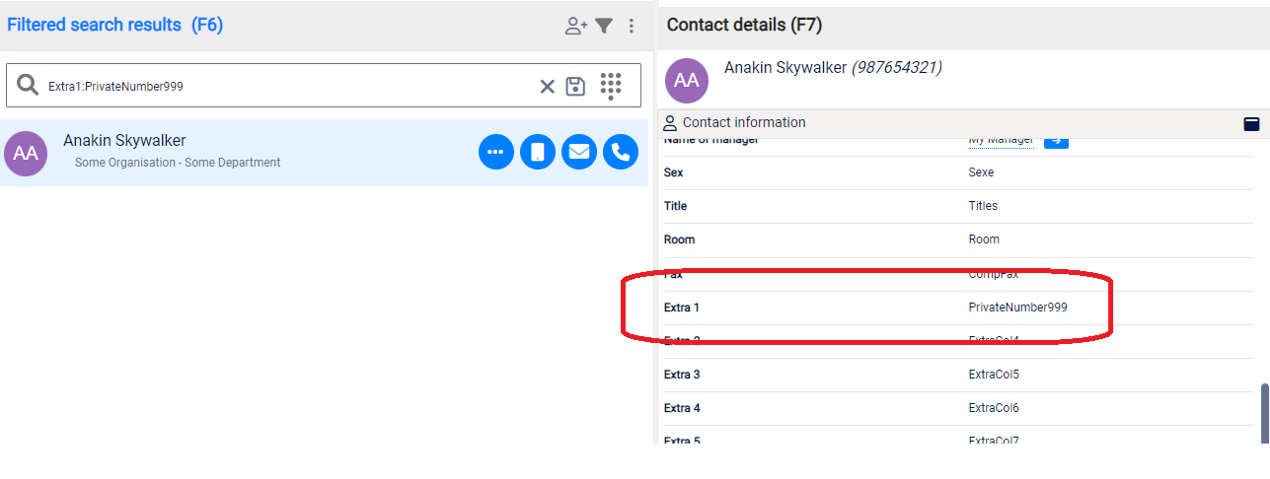The width and height of the screenshot is (1270, 479).
Task: Click the add contact icon
Action: coord(575,27)
